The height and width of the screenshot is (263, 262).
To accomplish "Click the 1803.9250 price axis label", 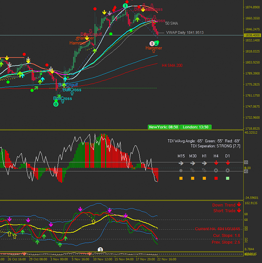I will tap(252, 62).
